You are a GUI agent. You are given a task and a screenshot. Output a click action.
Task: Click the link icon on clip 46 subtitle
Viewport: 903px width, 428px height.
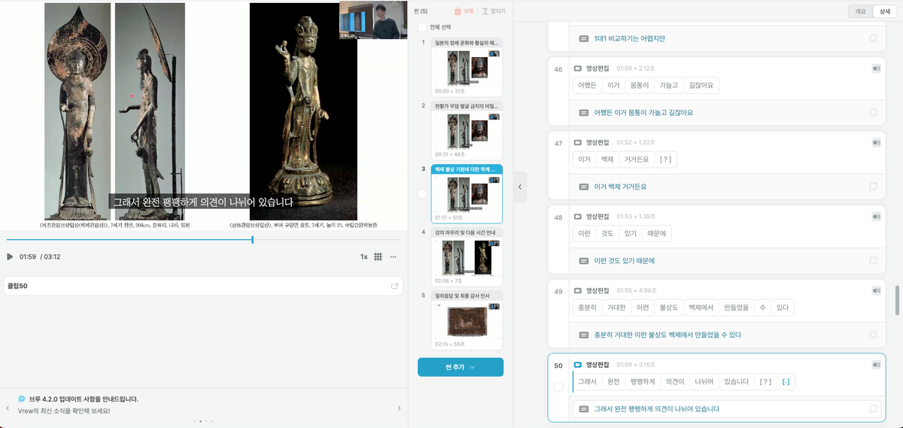[x=873, y=112]
